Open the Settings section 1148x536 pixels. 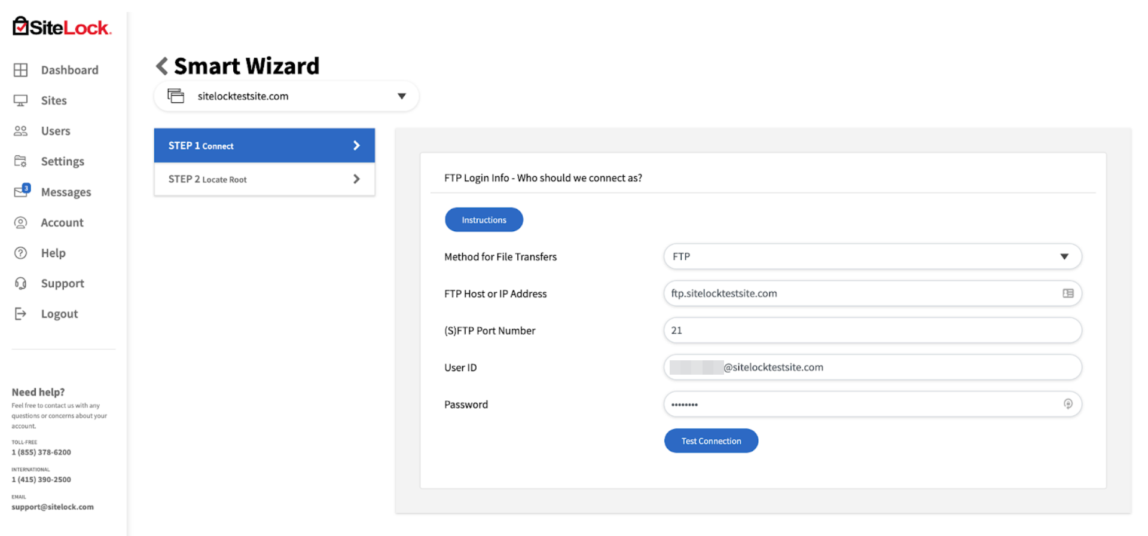pyautogui.click(x=62, y=161)
